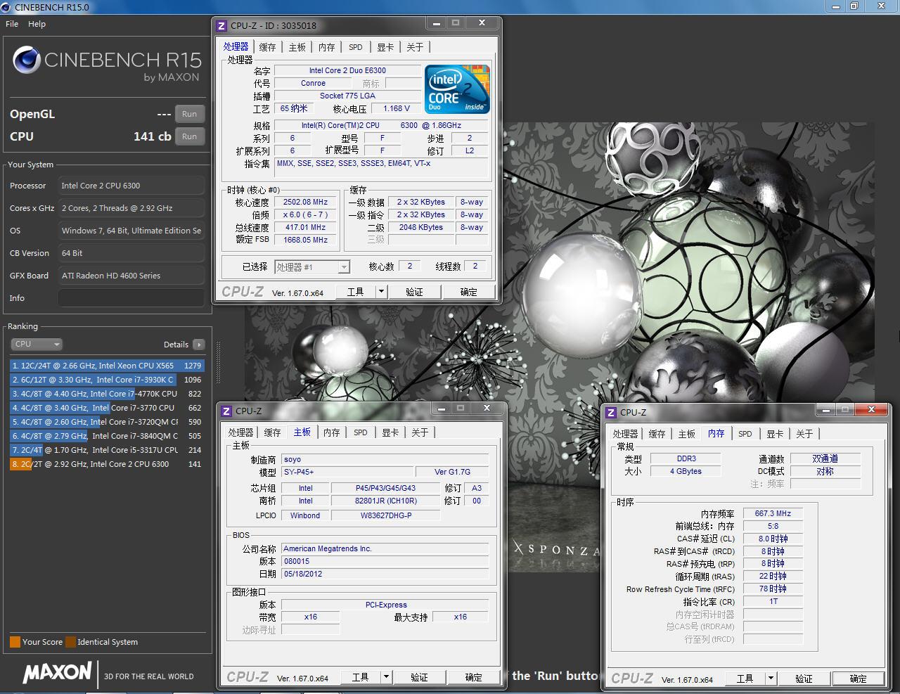900x694 pixels.
Task: Click the GFX Board field ATI Radeon HD 4600
Action: point(131,276)
